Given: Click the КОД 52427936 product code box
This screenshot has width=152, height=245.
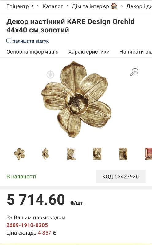Looking at the screenshot, I should tap(120, 176).
